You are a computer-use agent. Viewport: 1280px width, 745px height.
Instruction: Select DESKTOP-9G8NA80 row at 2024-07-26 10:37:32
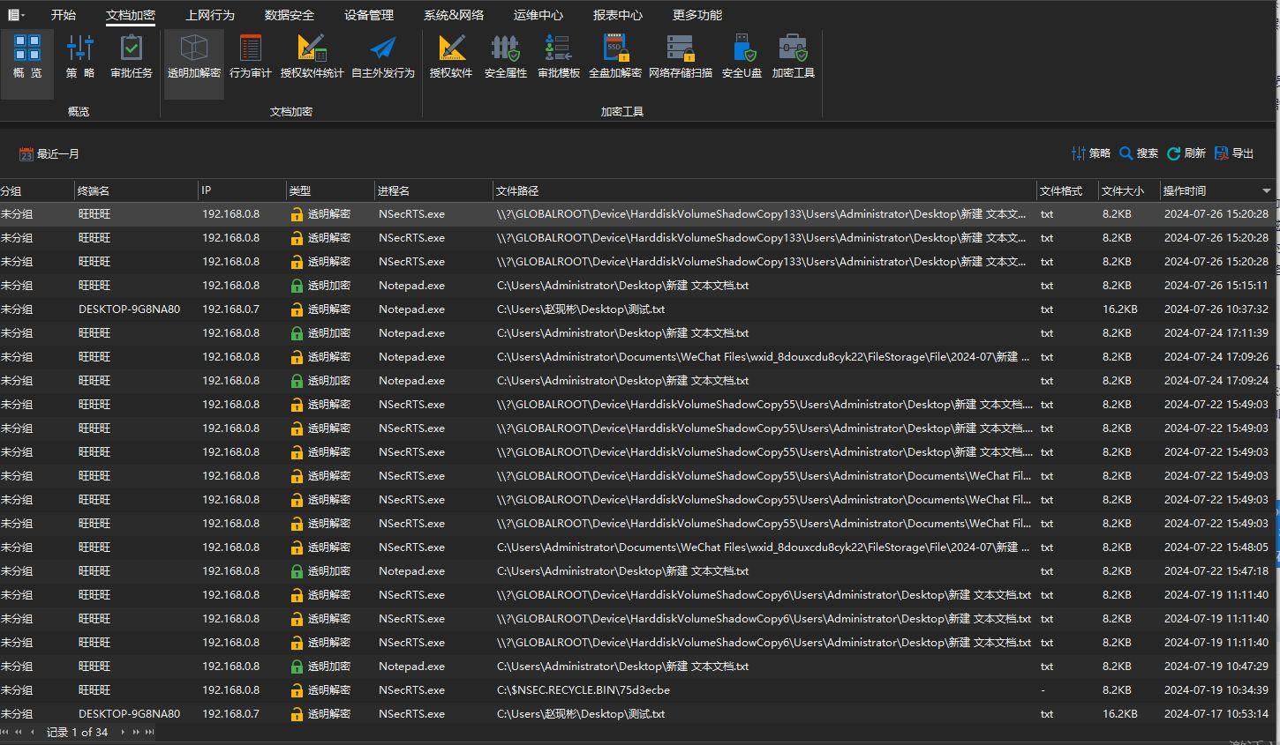pos(636,309)
